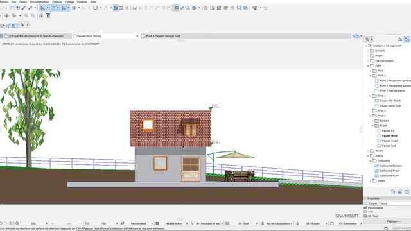Switch to Projet Rez-de-chaussée tab

click(36, 36)
